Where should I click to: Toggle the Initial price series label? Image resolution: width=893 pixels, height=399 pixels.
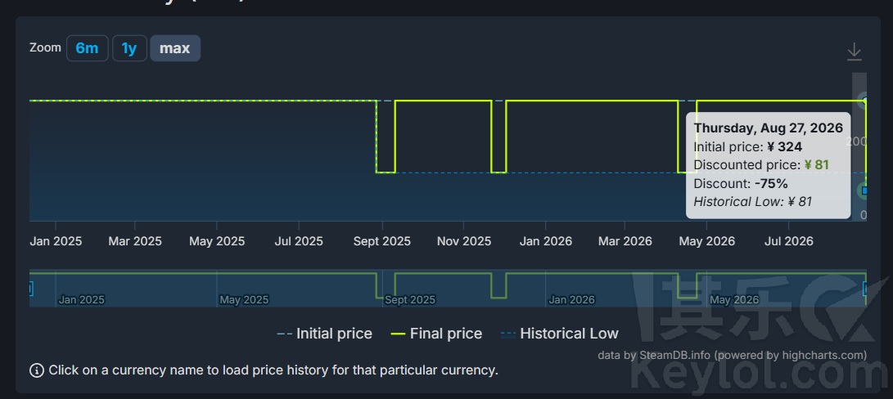(x=334, y=334)
